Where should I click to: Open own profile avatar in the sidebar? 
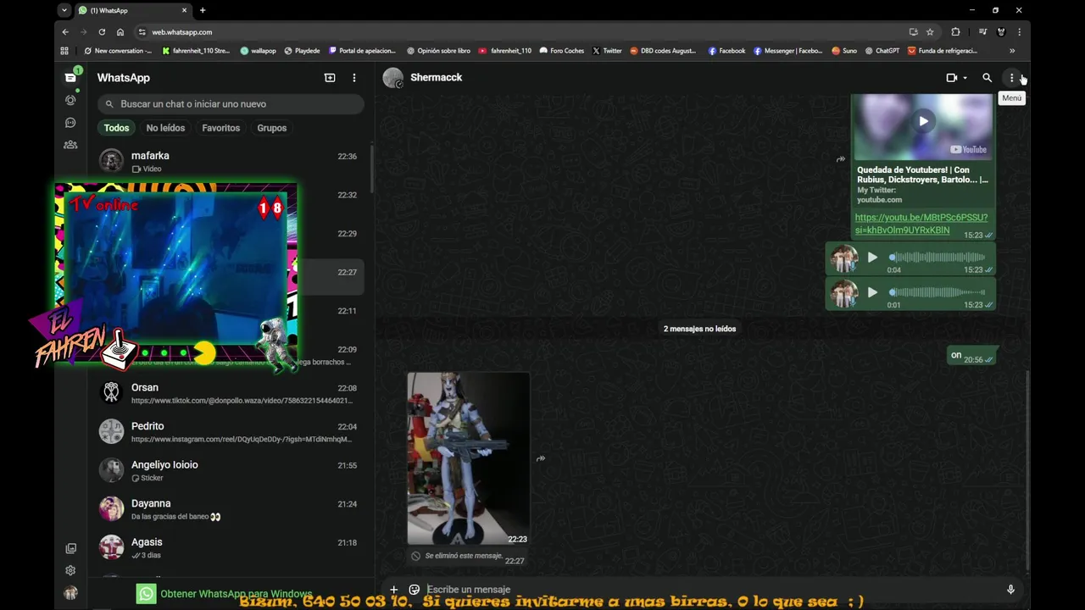click(x=70, y=593)
